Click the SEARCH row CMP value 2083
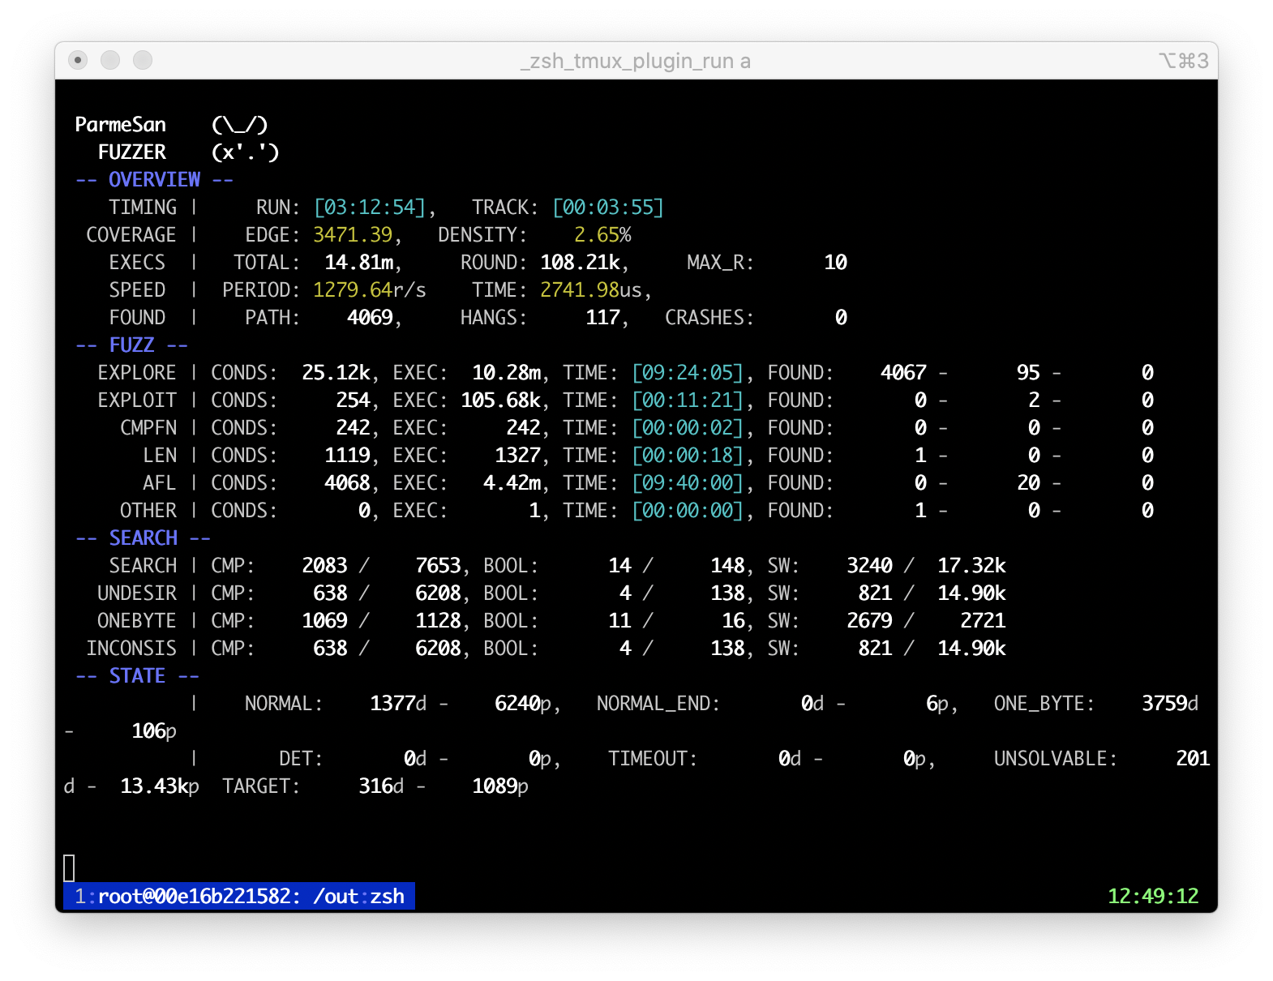1273x981 pixels. (324, 566)
